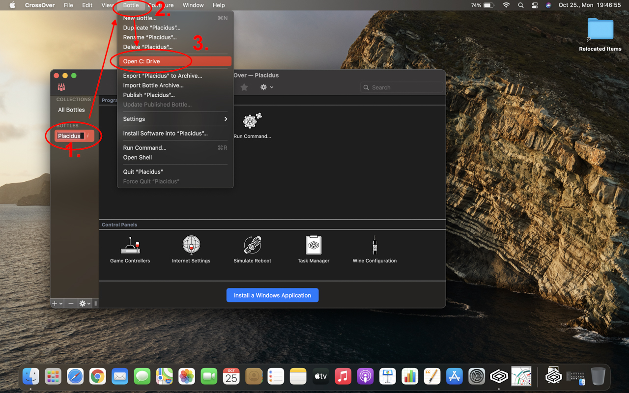Open Spotlight search in the menu bar
This screenshot has height=393, width=629.
click(521, 5)
